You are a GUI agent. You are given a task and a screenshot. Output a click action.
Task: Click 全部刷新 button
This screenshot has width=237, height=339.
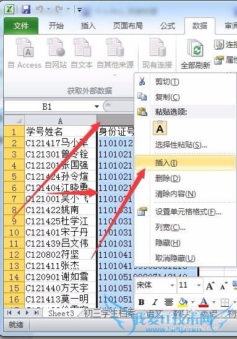[x=196, y=54]
